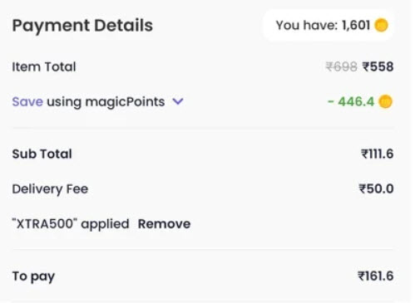Click the struck-through ₹698 original price
415x303 pixels.
341,66
